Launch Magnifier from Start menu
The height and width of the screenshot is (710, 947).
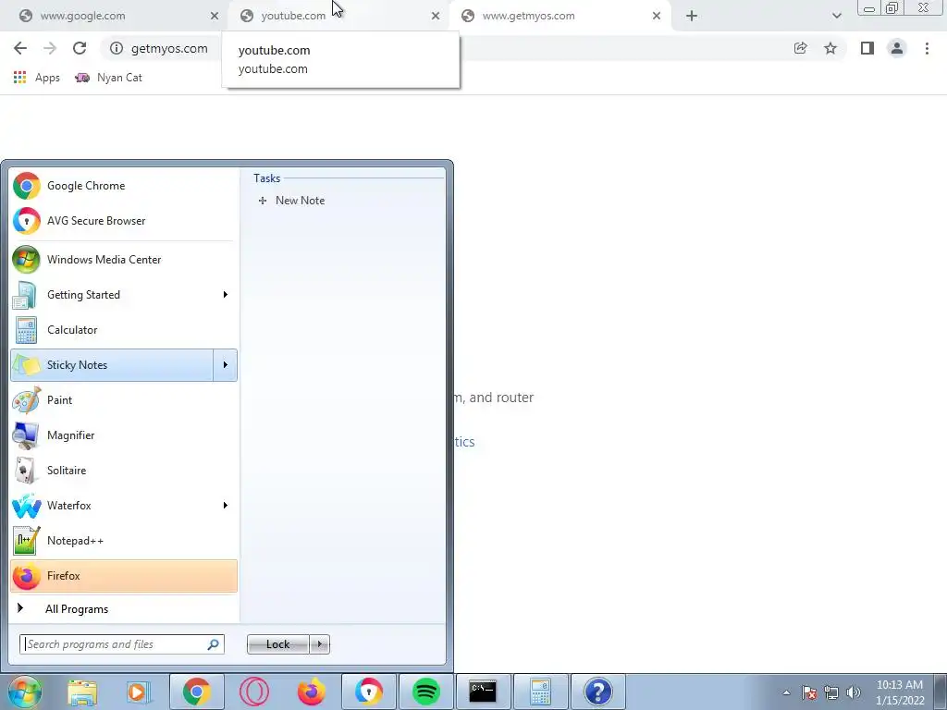tap(124, 435)
